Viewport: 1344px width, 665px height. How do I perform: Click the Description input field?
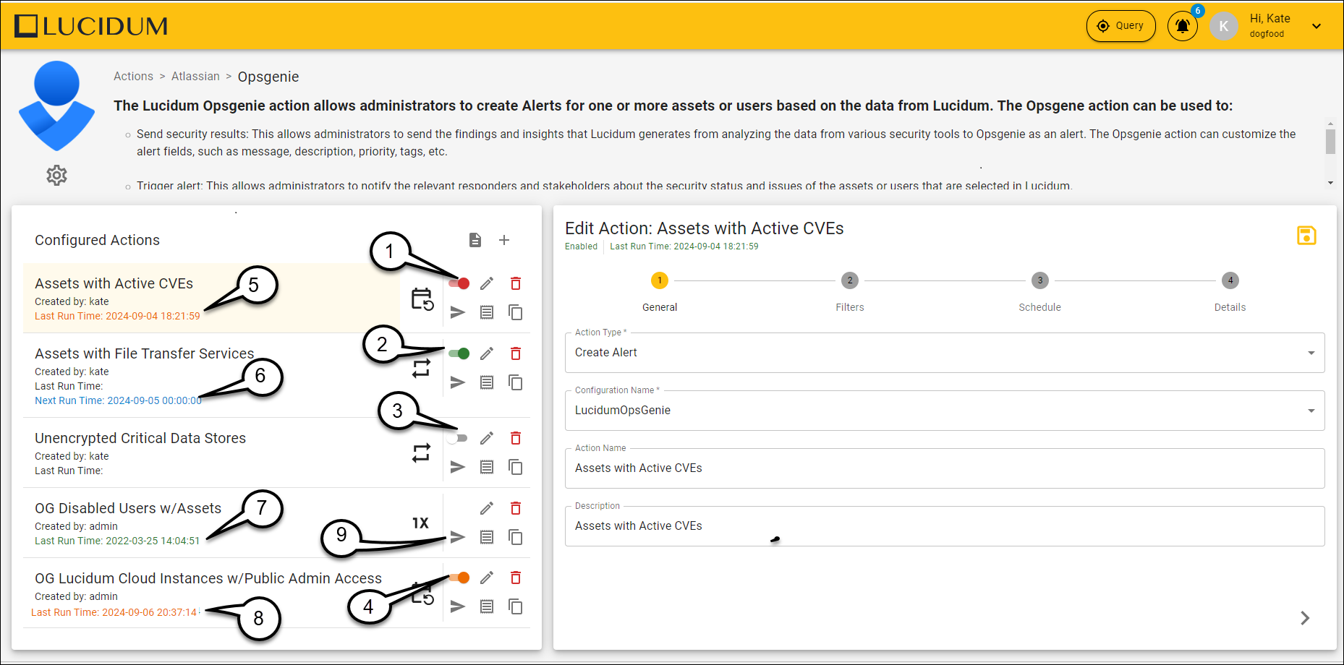(x=945, y=526)
